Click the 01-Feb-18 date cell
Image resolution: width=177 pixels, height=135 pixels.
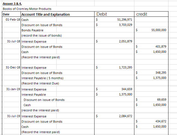click(x=11, y=20)
